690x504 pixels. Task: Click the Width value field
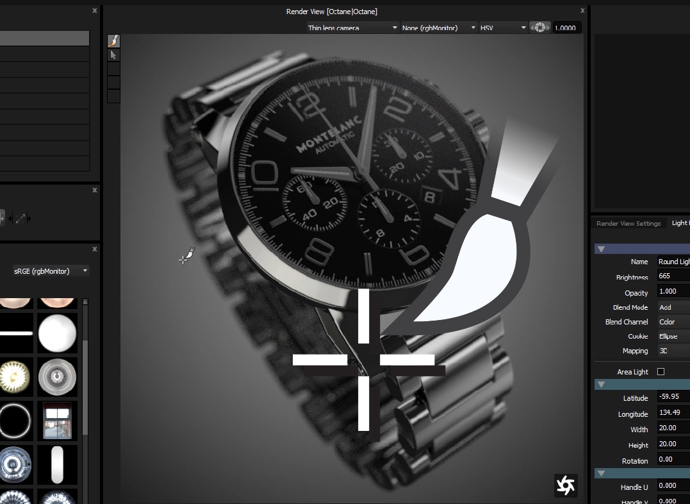(674, 428)
